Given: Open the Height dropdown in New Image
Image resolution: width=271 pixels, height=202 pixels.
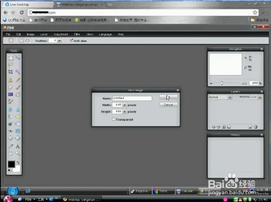Looking at the screenshot, I should click(125, 112).
